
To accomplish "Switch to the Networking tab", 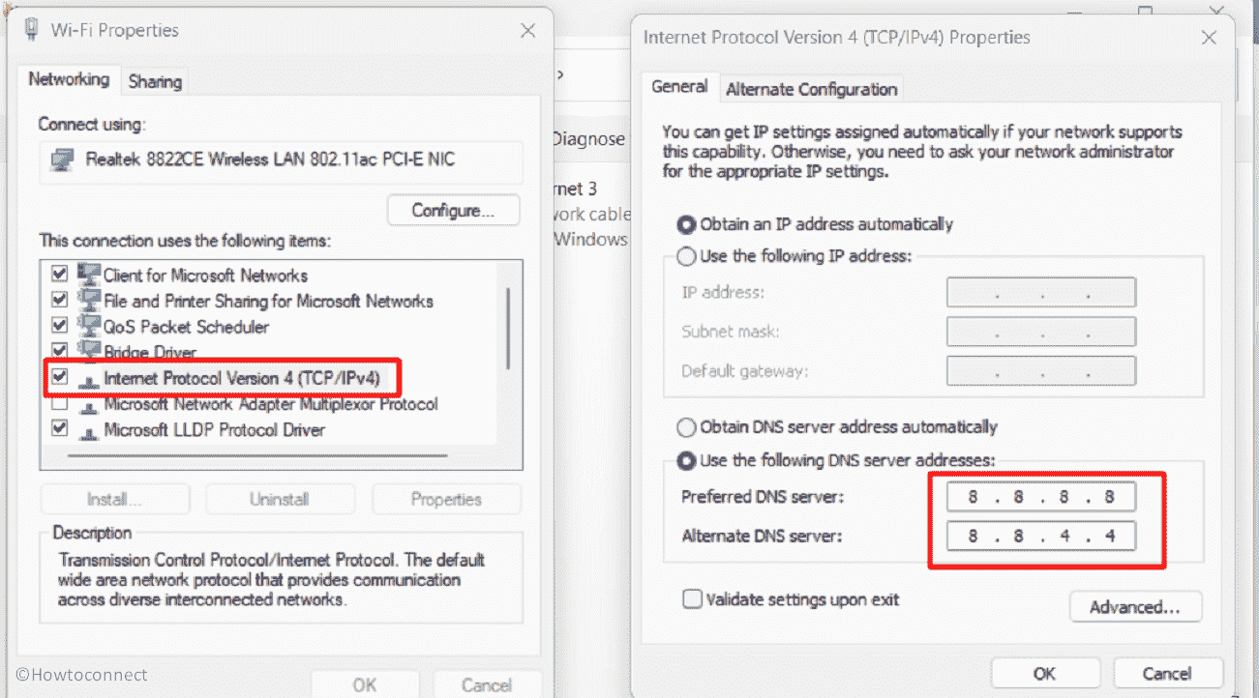I will (69, 79).
